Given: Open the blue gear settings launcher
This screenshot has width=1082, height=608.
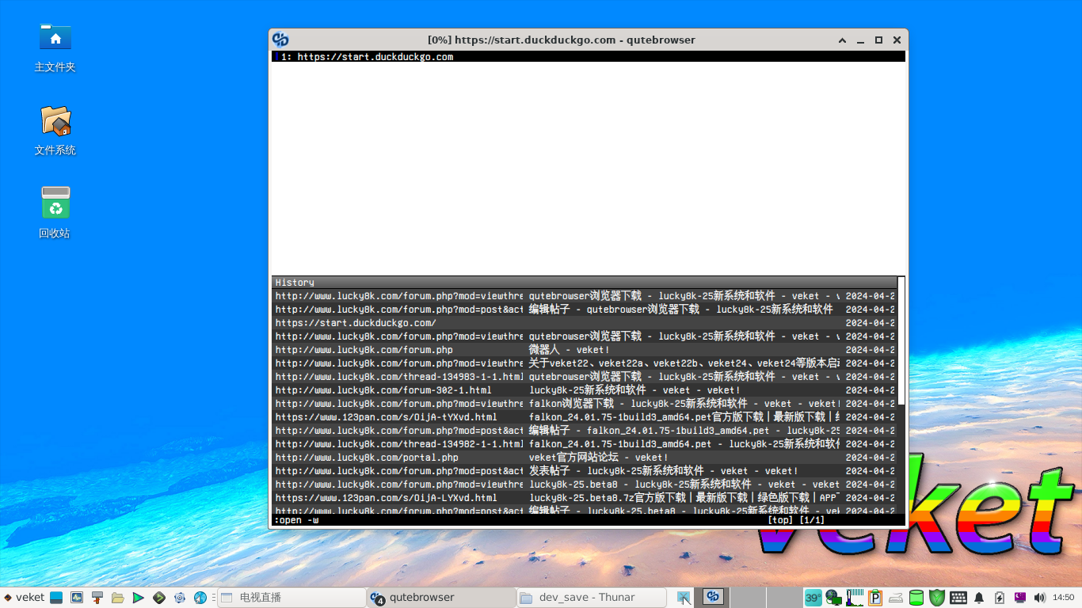Looking at the screenshot, I should click(180, 598).
